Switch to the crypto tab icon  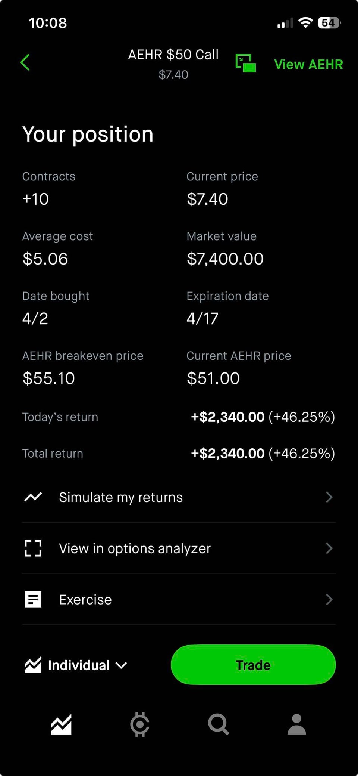(140, 724)
